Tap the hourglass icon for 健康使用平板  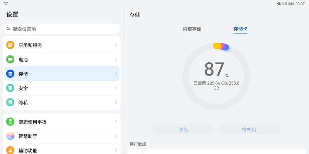(x=10, y=122)
